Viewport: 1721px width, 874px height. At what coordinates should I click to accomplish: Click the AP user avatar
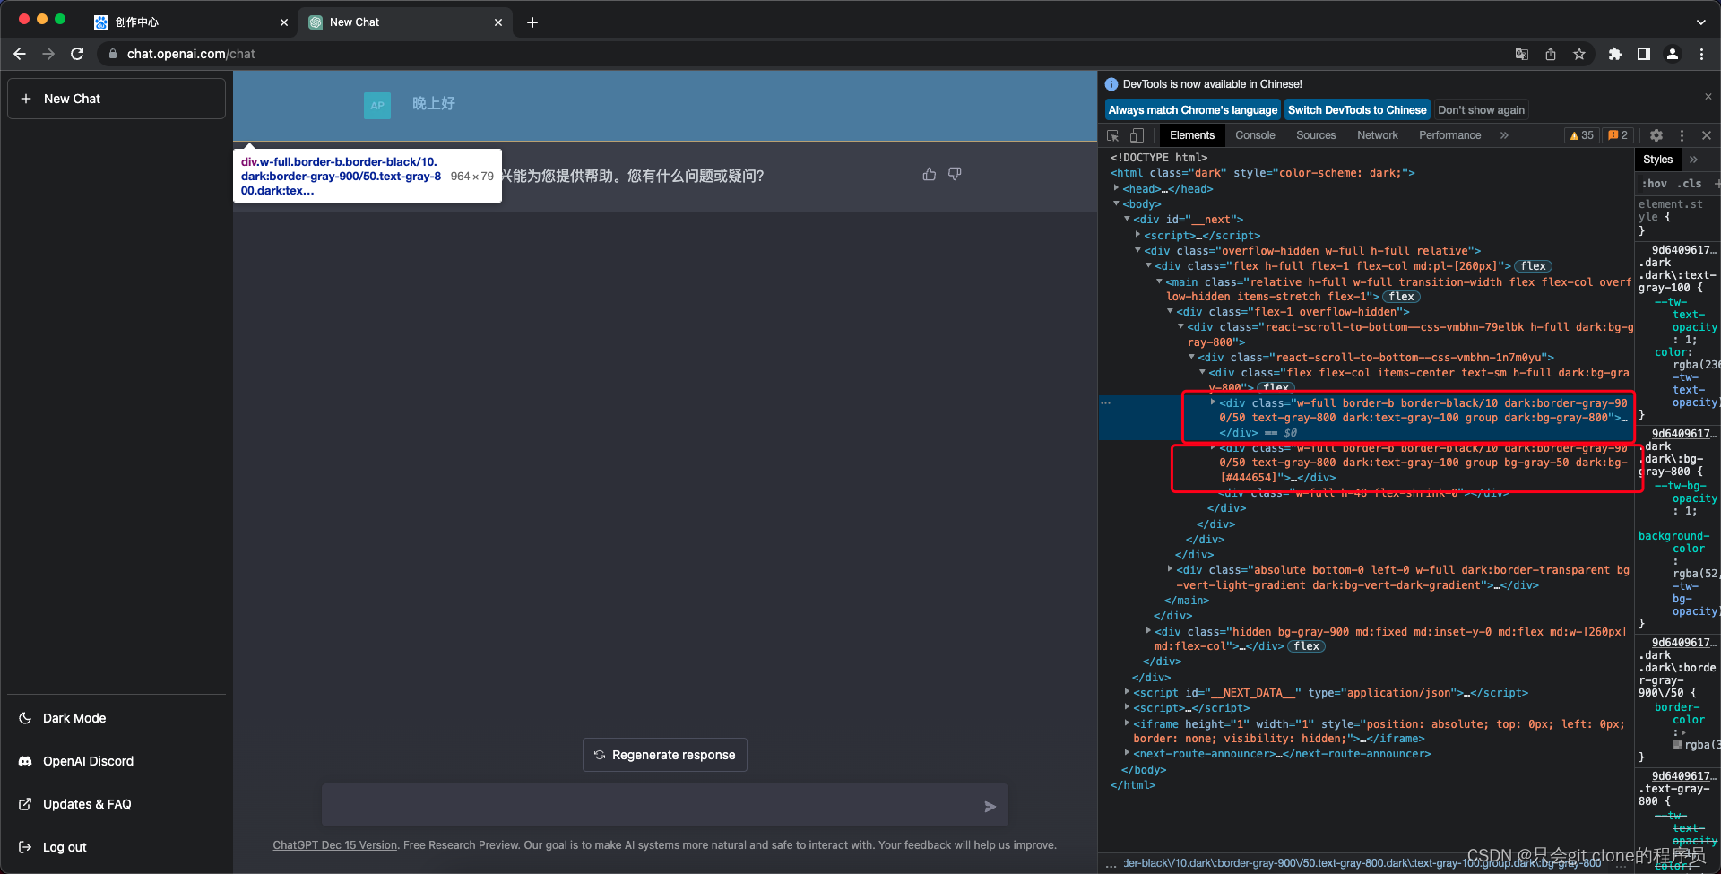click(x=377, y=105)
